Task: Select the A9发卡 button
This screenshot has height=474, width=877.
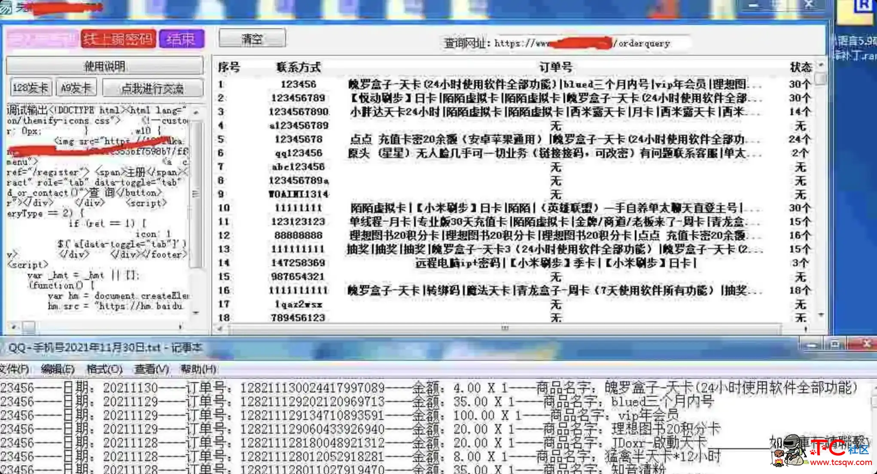Action: (x=76, y=88)
